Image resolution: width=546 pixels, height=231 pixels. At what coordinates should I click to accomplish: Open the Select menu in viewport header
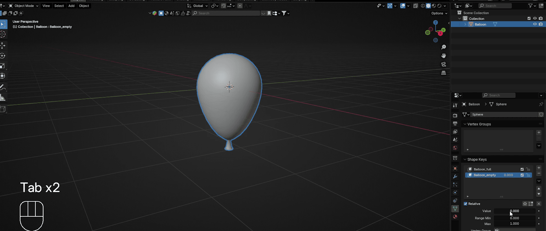coord(59,6)
